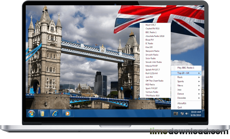230x139 pixels.
Task: Click the volume speaker tray icon
Action: (187, 114)
